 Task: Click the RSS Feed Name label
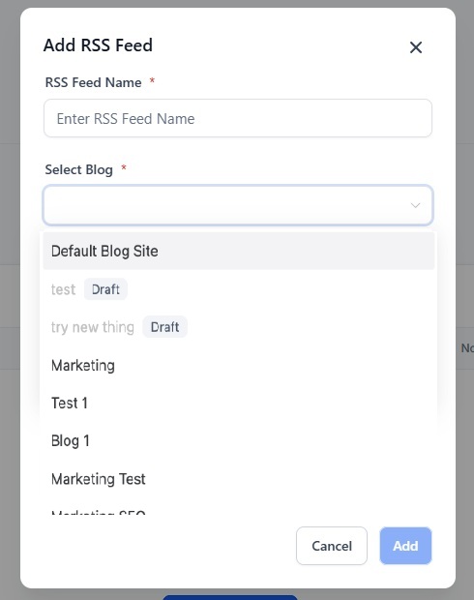click(x=93, y=82)
